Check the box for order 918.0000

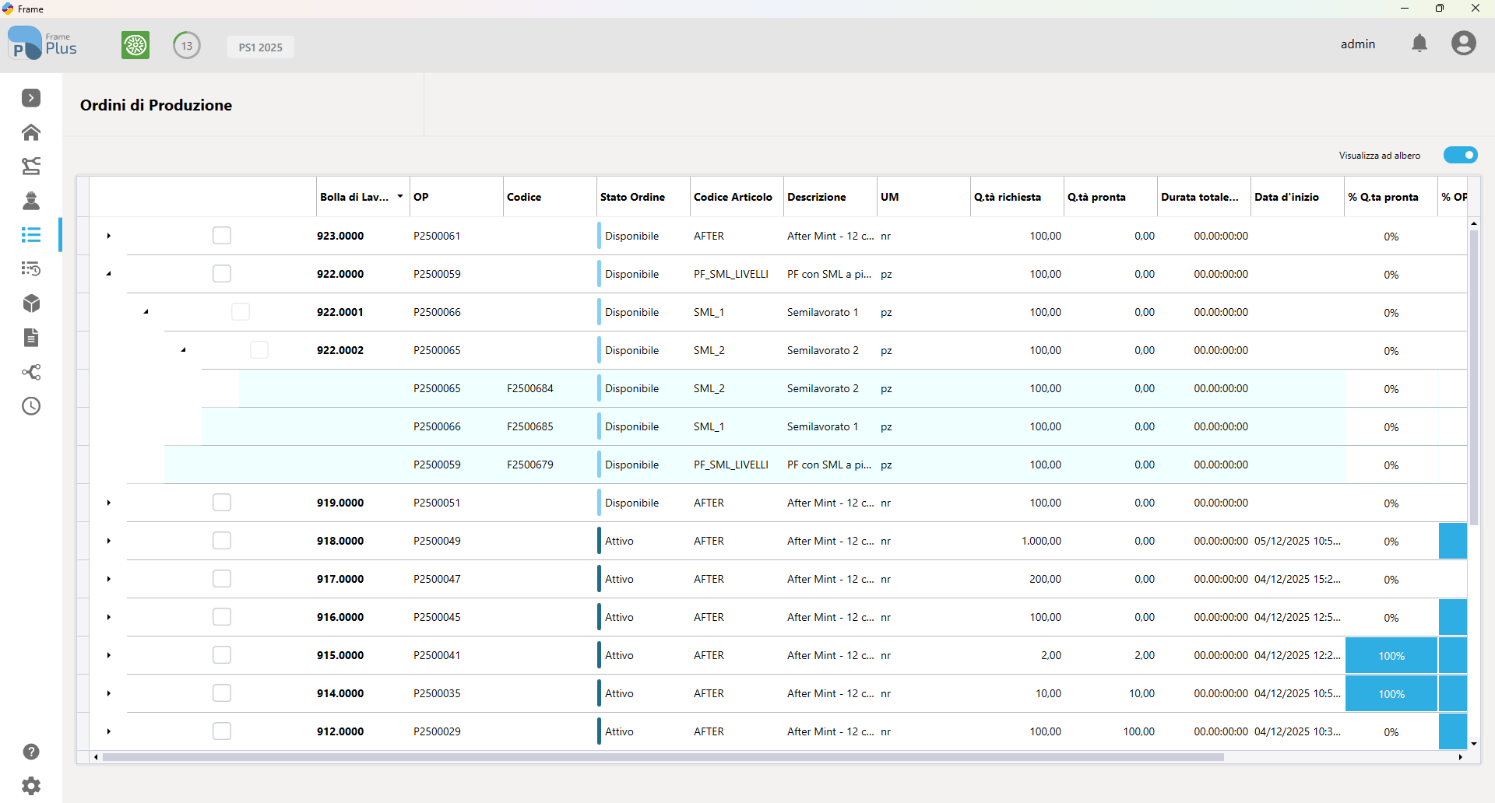pyautogui.click(x=222, y=541)
